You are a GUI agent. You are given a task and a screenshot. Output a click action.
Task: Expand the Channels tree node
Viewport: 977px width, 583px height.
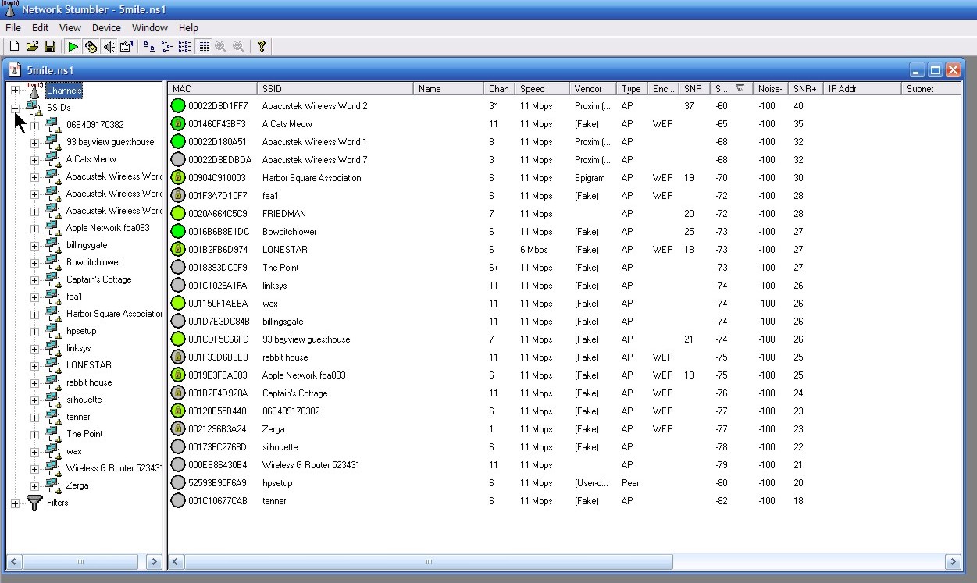point(15,91)
